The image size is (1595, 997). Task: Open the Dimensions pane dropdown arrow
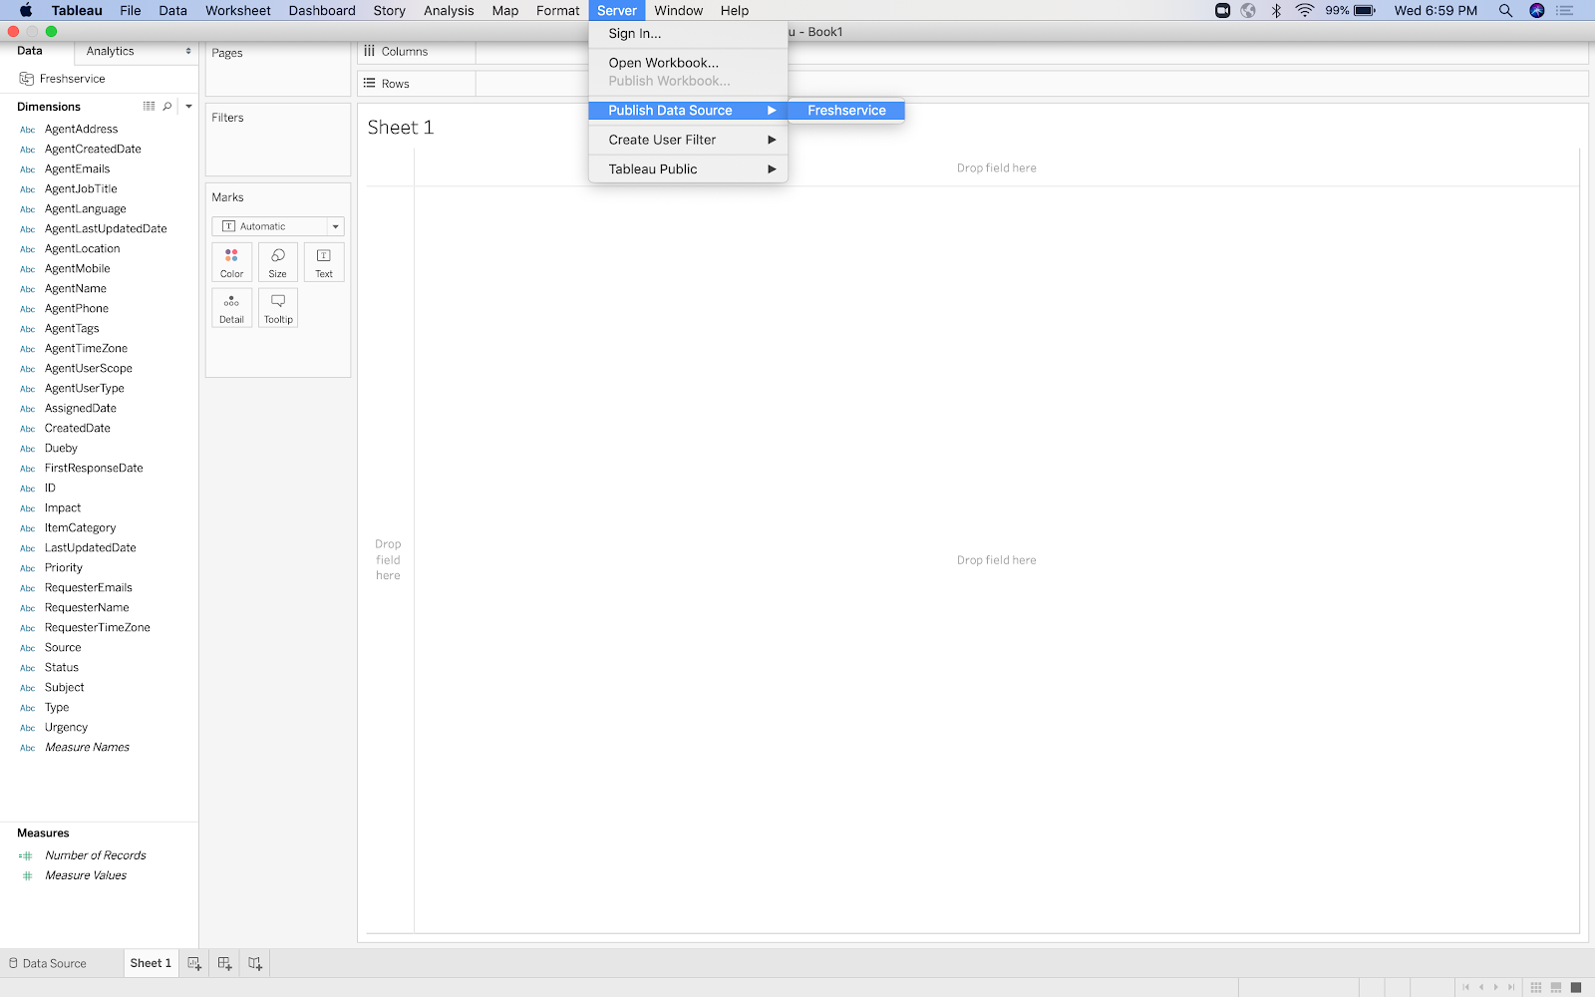pos(188,106)
